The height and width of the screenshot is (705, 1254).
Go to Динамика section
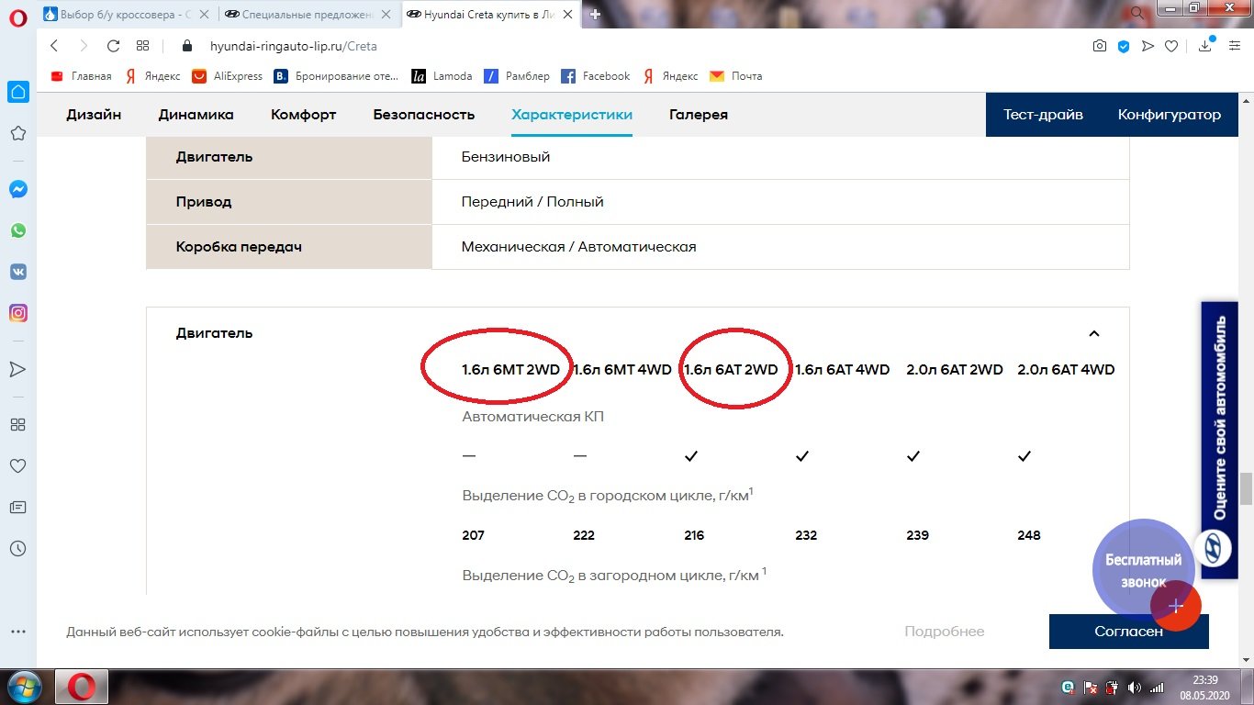click(x=196, y=115)
